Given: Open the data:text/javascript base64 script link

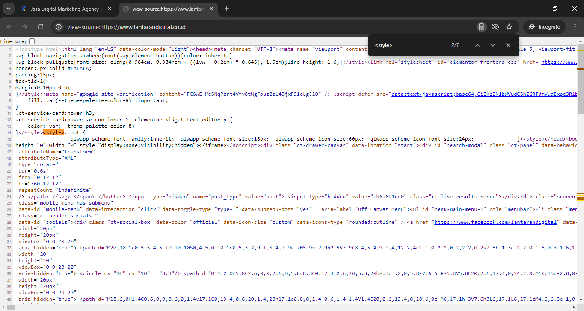Looking at the screenshot, I should click(484, 94).
